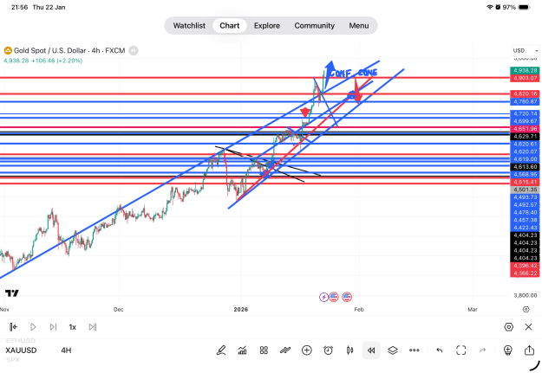Open the drawing tools pen icon
This screenshot has width=542, height=373.
(x=221, y=350)
